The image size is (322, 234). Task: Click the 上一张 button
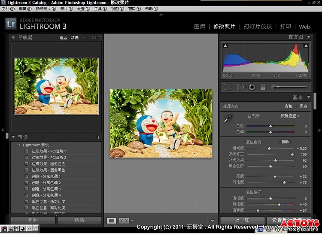[242, 220]
